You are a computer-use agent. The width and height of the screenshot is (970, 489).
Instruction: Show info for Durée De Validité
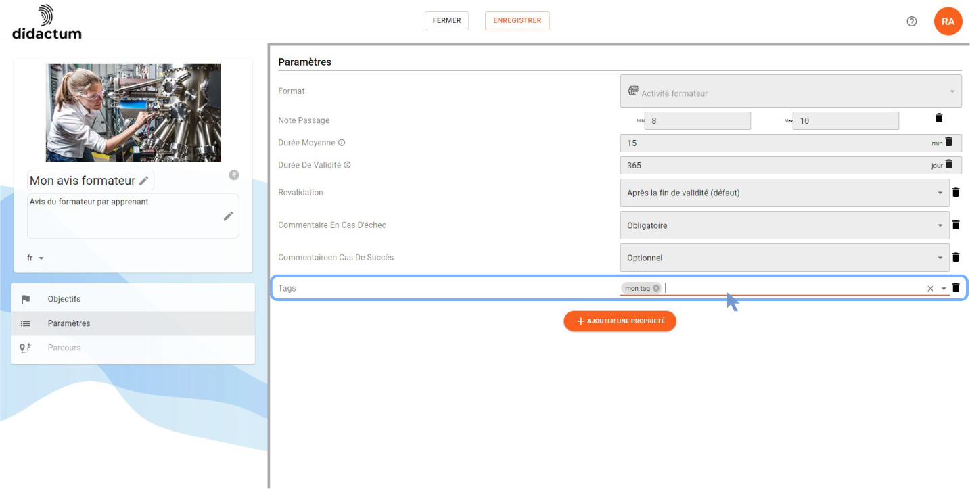[x=348, y=165]
